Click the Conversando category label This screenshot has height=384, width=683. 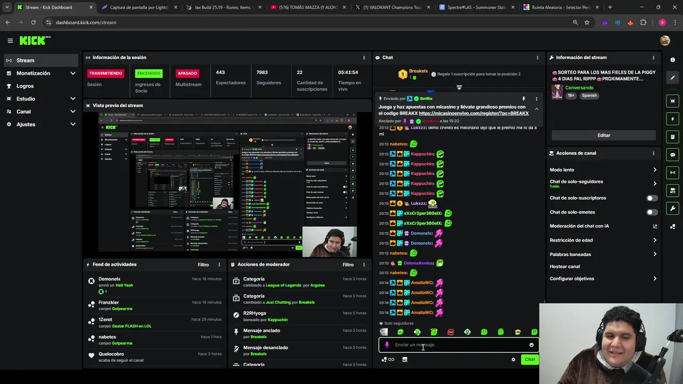coord(579,87)
